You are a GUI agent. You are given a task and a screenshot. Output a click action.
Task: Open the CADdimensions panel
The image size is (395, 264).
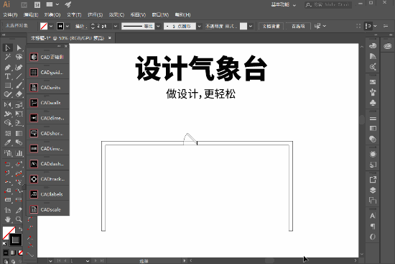click(x=48, y=118)
